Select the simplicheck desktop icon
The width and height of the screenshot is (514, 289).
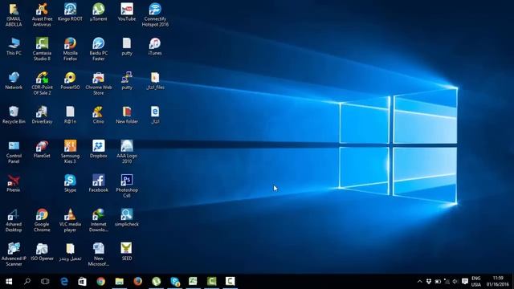(127, 218)
